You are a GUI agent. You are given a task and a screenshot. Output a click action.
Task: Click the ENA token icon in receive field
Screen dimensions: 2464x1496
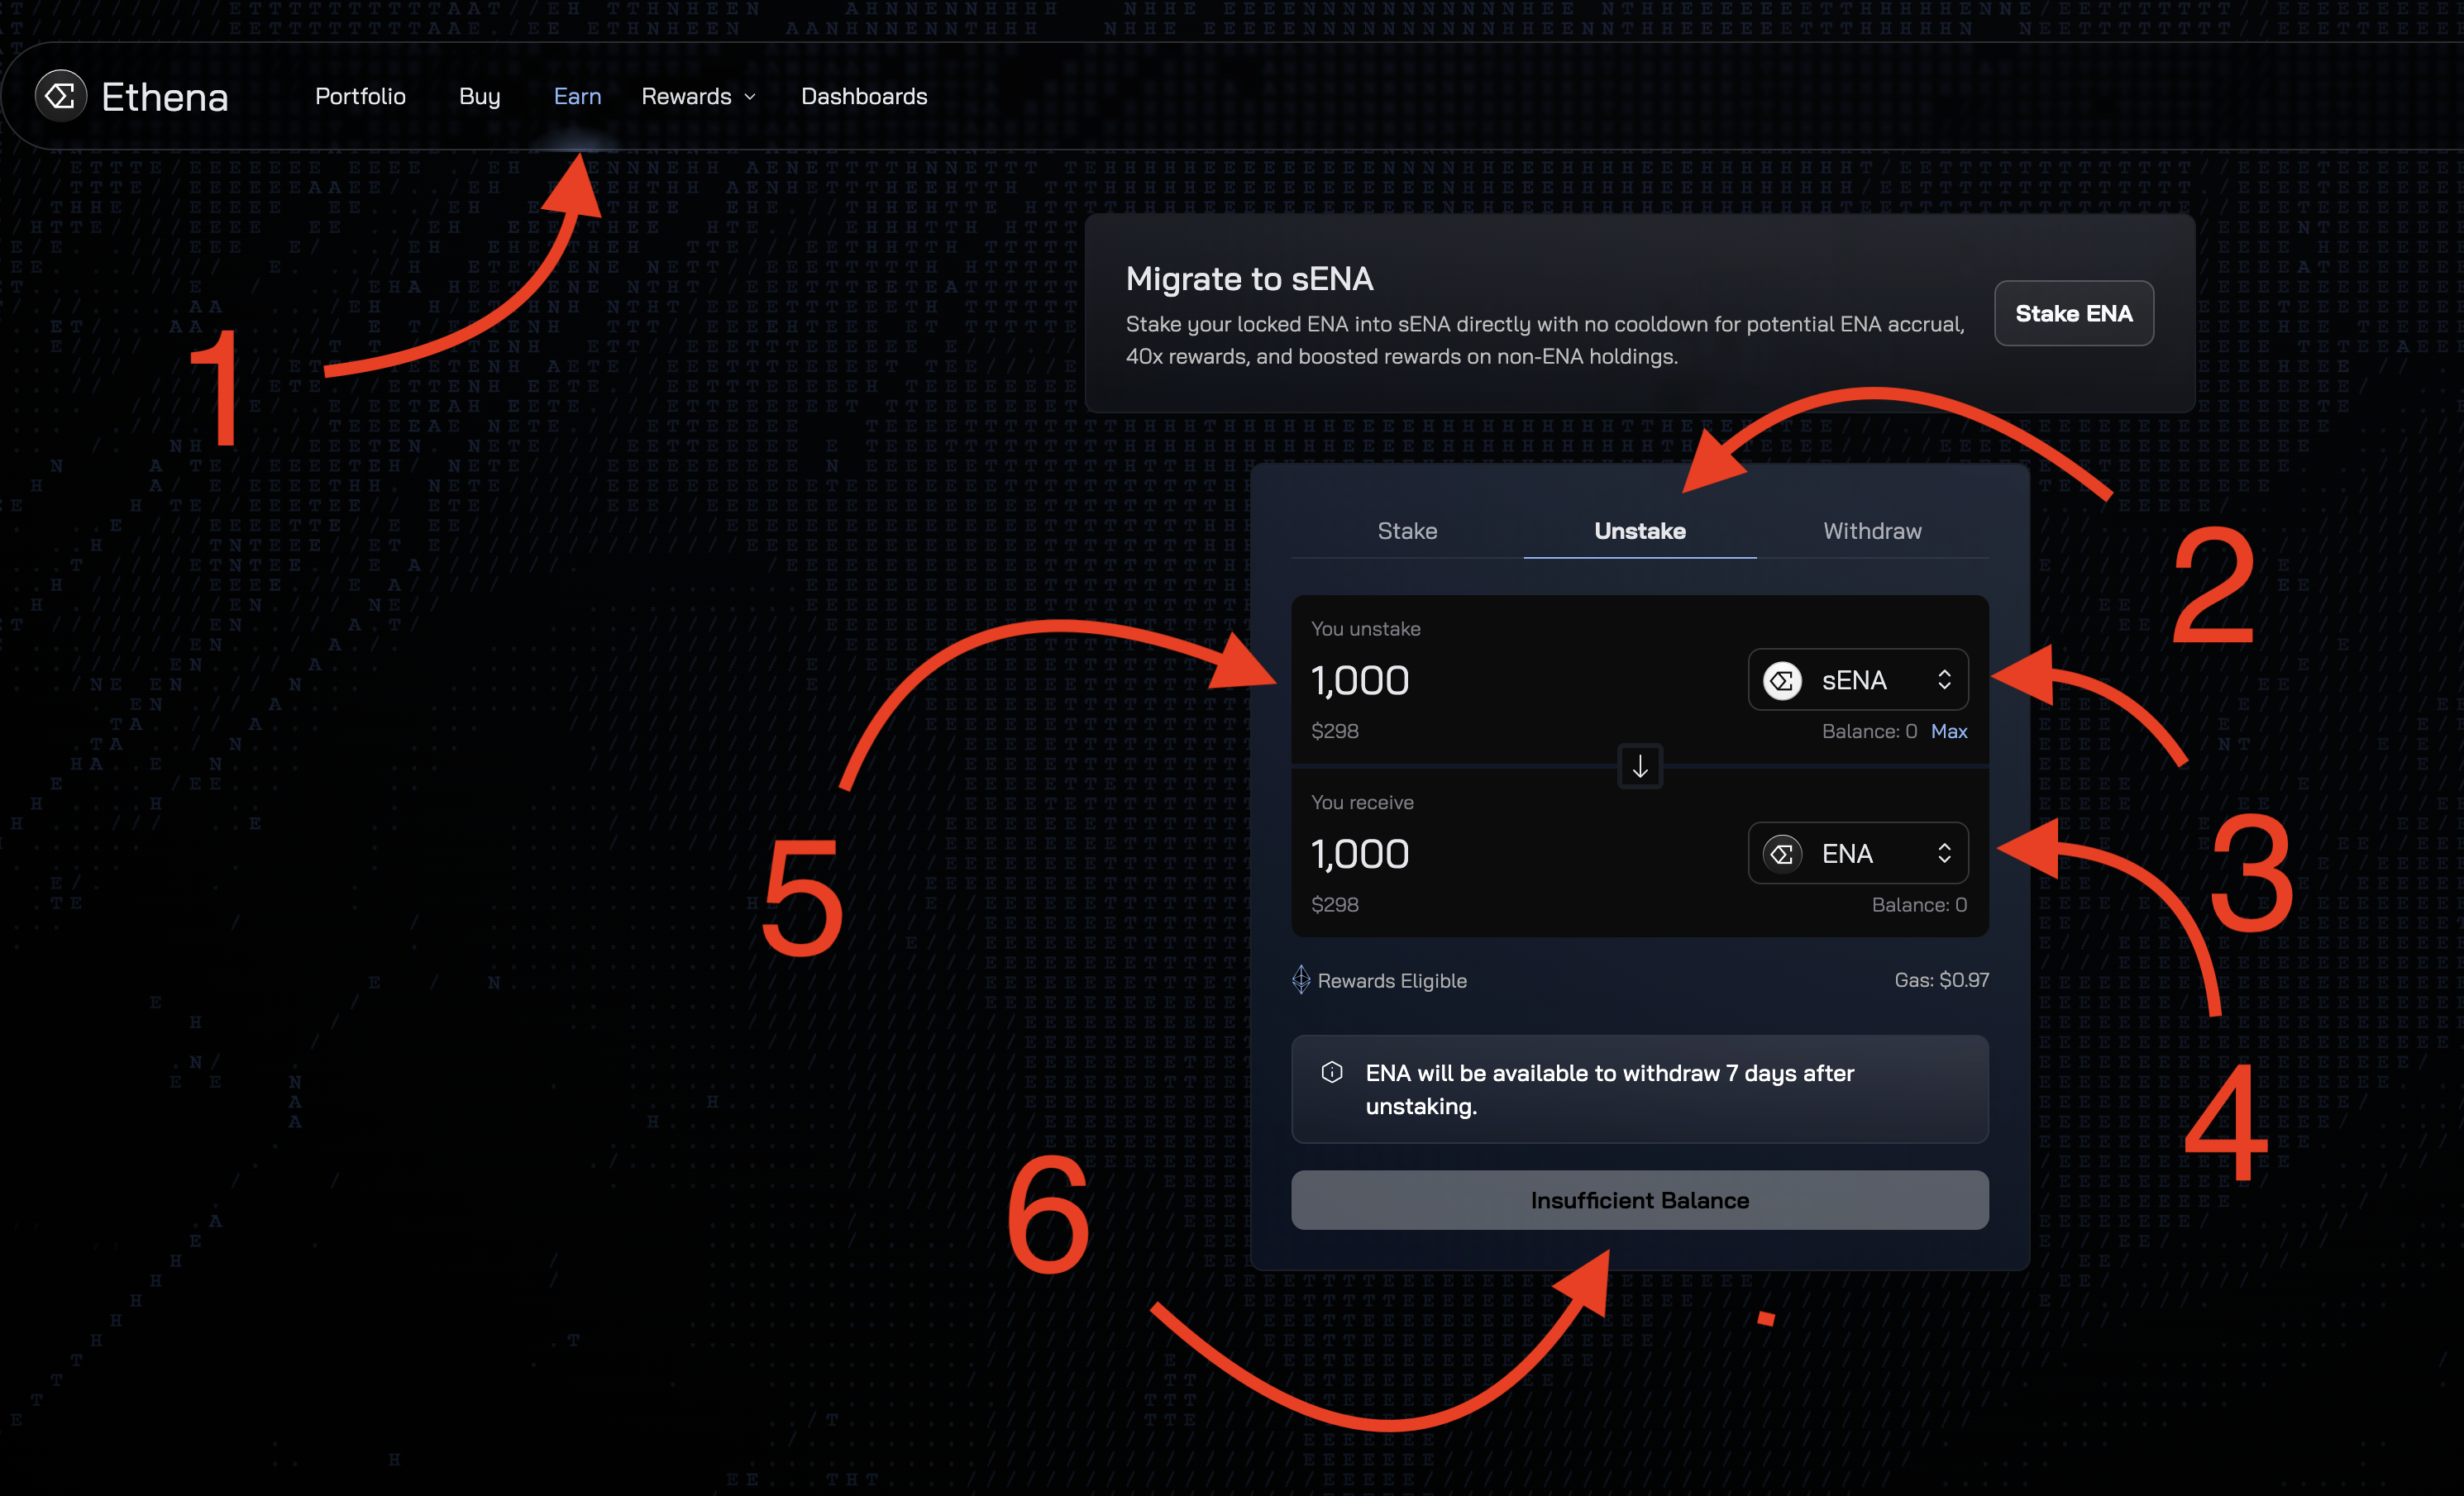point(1782,854)
